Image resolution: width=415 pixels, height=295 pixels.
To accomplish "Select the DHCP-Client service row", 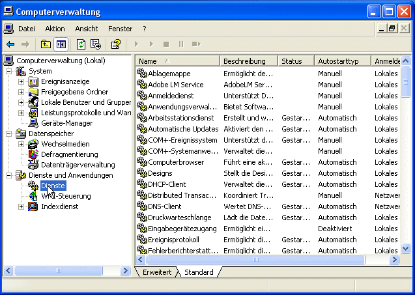I will 167,184.
